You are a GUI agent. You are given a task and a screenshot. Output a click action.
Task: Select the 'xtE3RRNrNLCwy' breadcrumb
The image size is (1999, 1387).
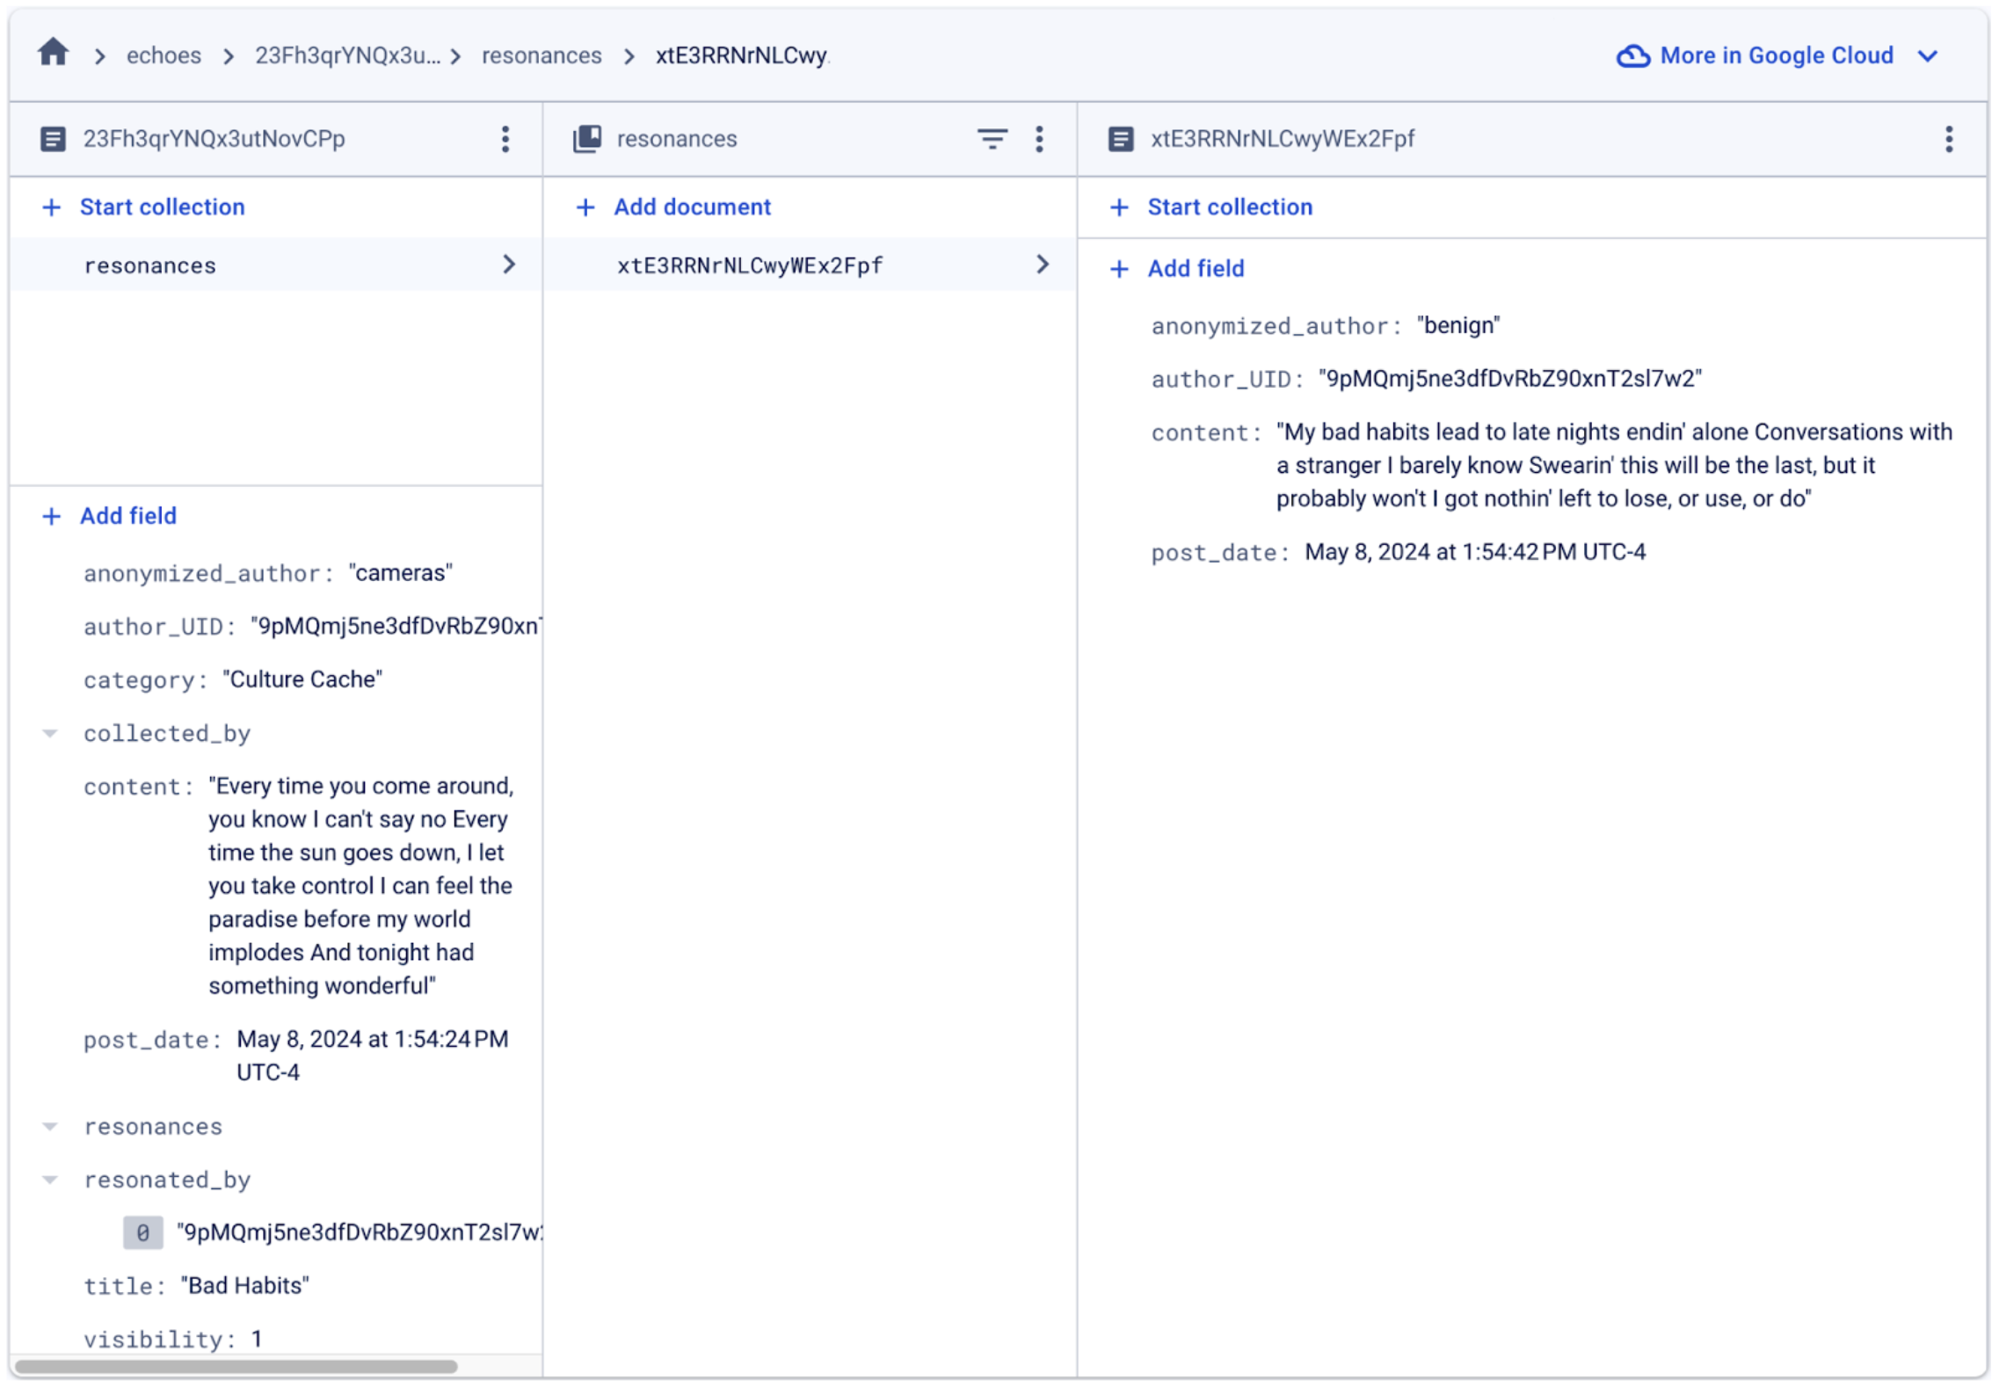point(741,55)
